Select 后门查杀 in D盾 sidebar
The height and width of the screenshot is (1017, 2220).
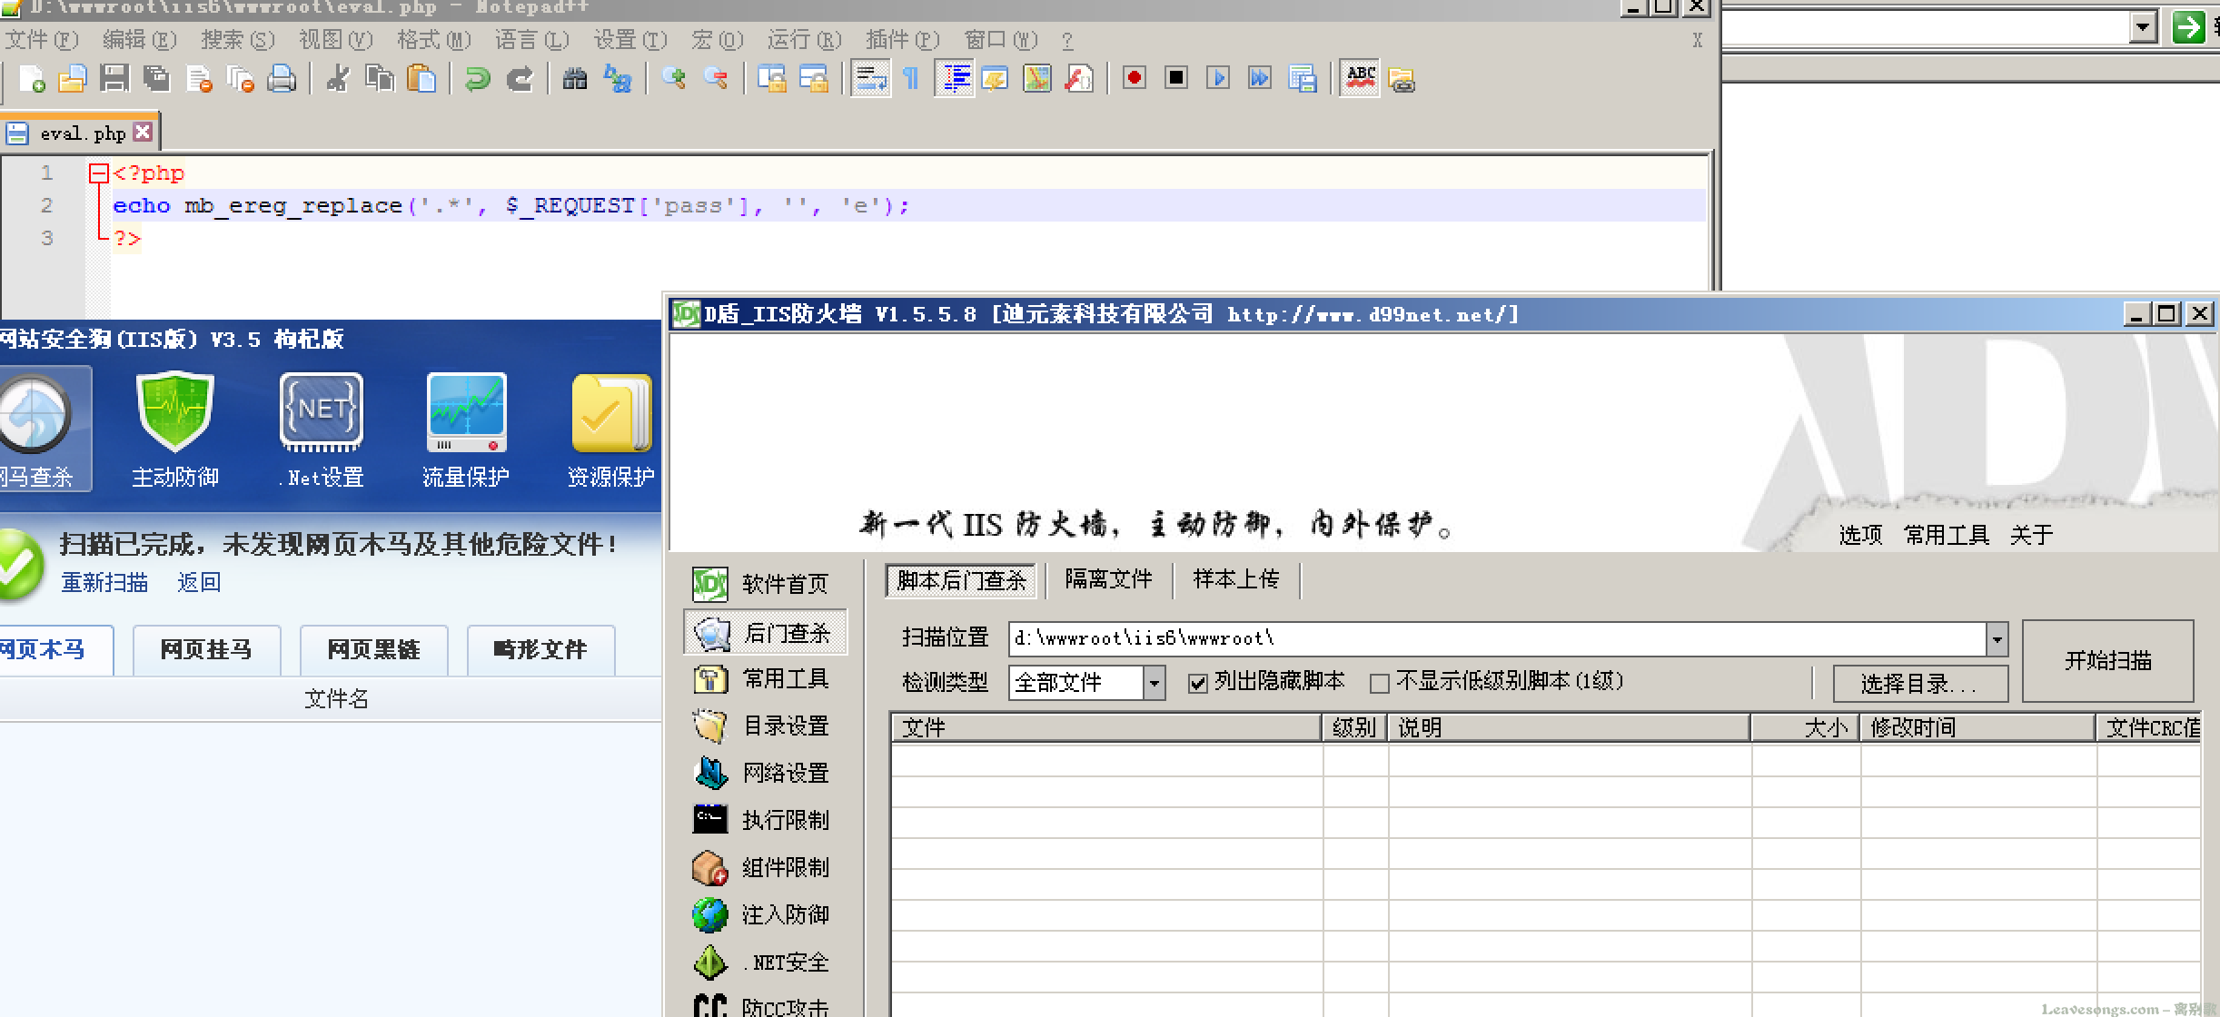(765, 632)
